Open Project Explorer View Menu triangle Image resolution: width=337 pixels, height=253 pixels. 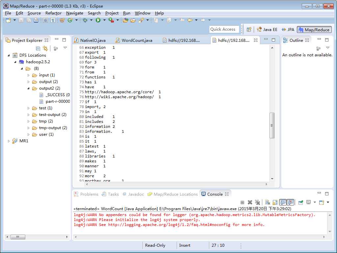click(65, 48)
